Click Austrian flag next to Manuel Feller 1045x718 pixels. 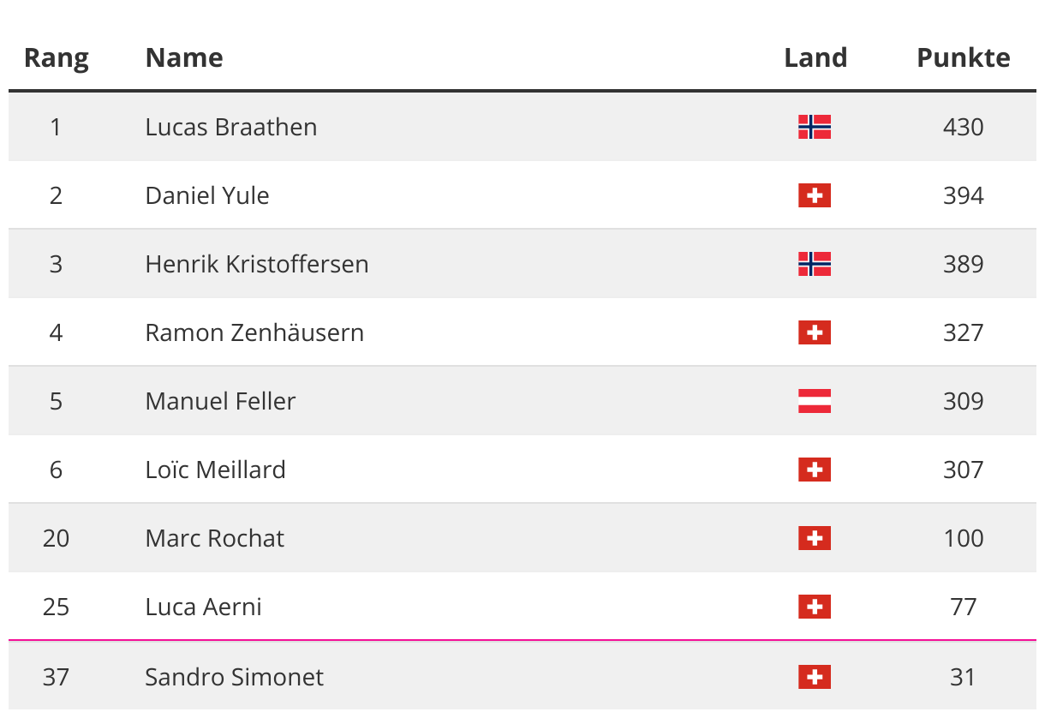click(x=815, y=401)
